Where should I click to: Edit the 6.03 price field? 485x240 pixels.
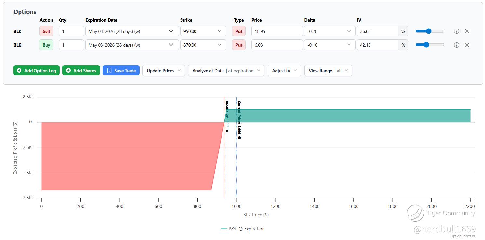[277, 45]
